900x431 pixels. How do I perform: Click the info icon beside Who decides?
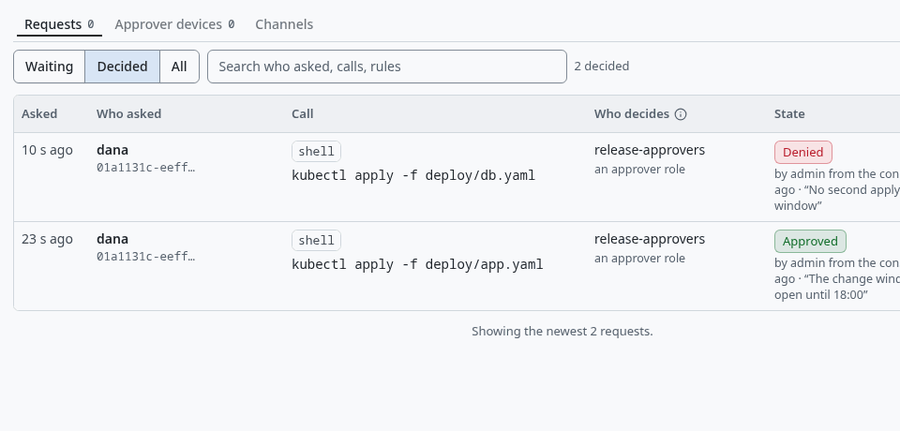click(681, 114)
